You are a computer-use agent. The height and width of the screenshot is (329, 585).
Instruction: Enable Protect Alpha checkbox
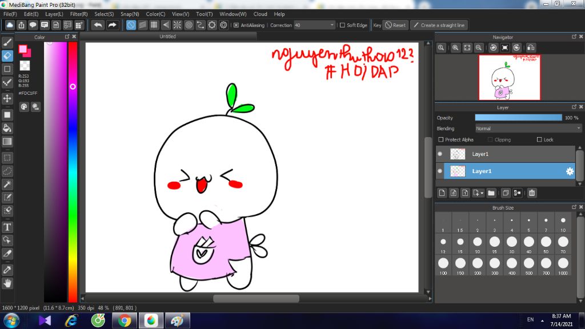[x=440, y=140]
